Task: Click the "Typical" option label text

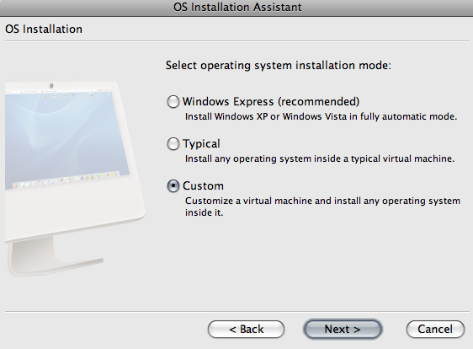Action: coord(201,144)
